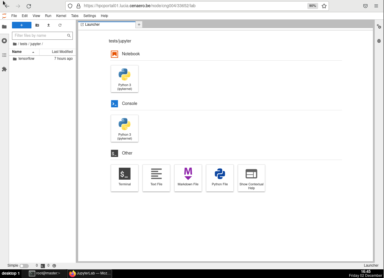Open Property Inspector gears icon
The width and height of the screenshot is (384, 278).
[x=379, y=27]
